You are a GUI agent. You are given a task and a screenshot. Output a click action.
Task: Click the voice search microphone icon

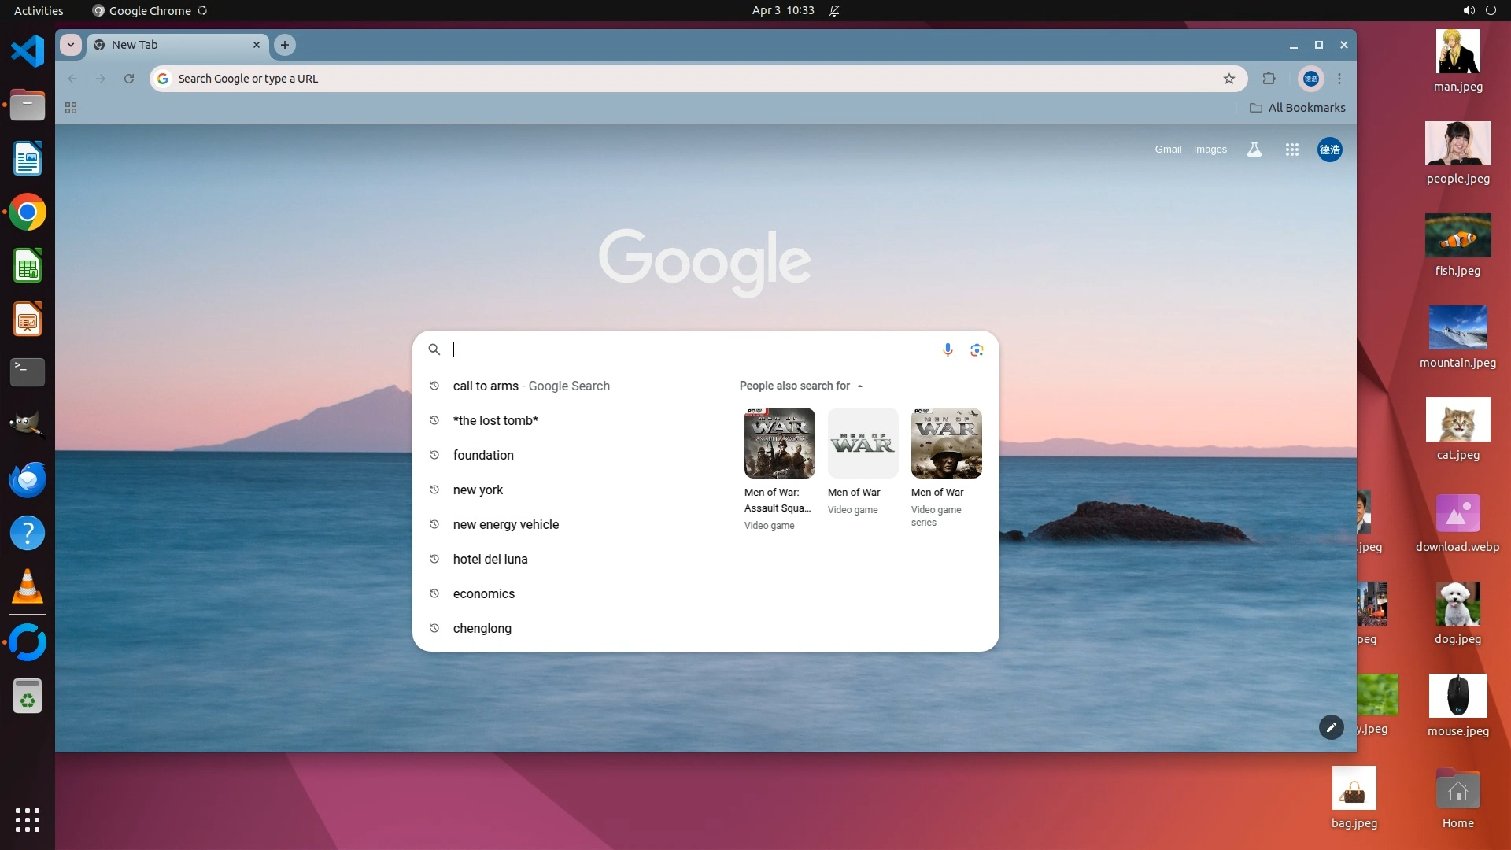pyautogui.click(x=948, y=349)
